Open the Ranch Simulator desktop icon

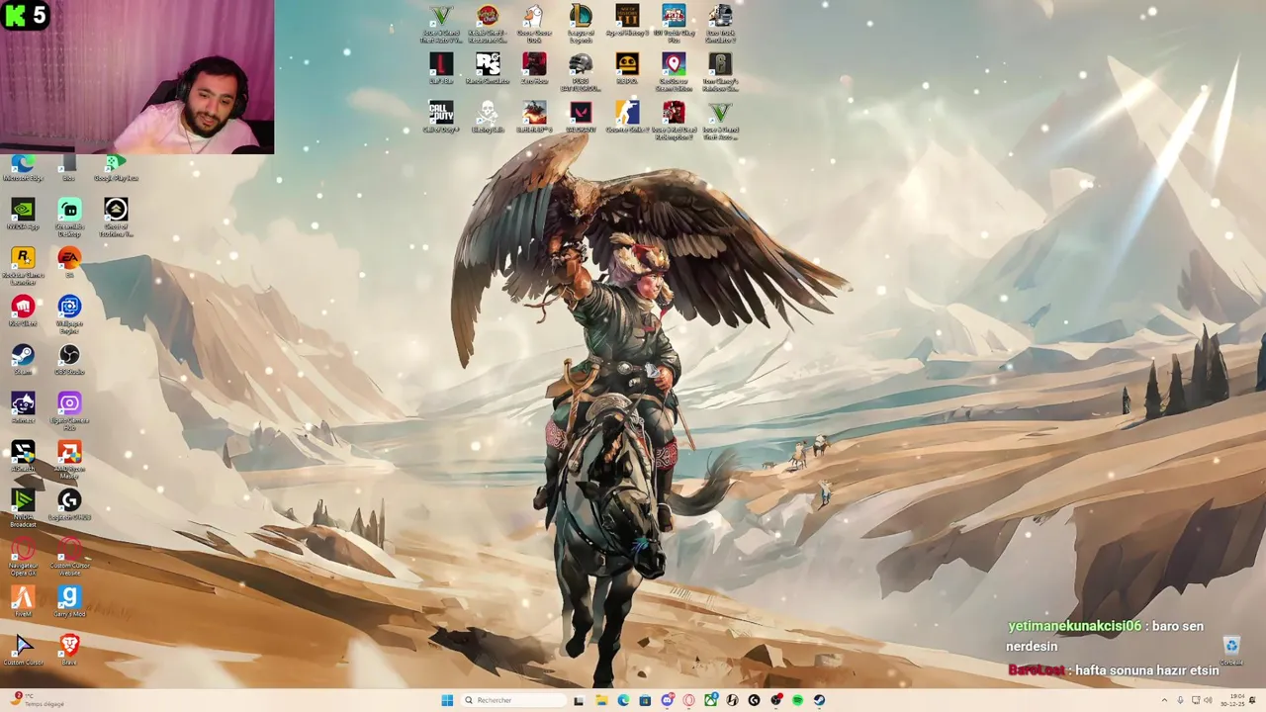(x=488, y=69)
